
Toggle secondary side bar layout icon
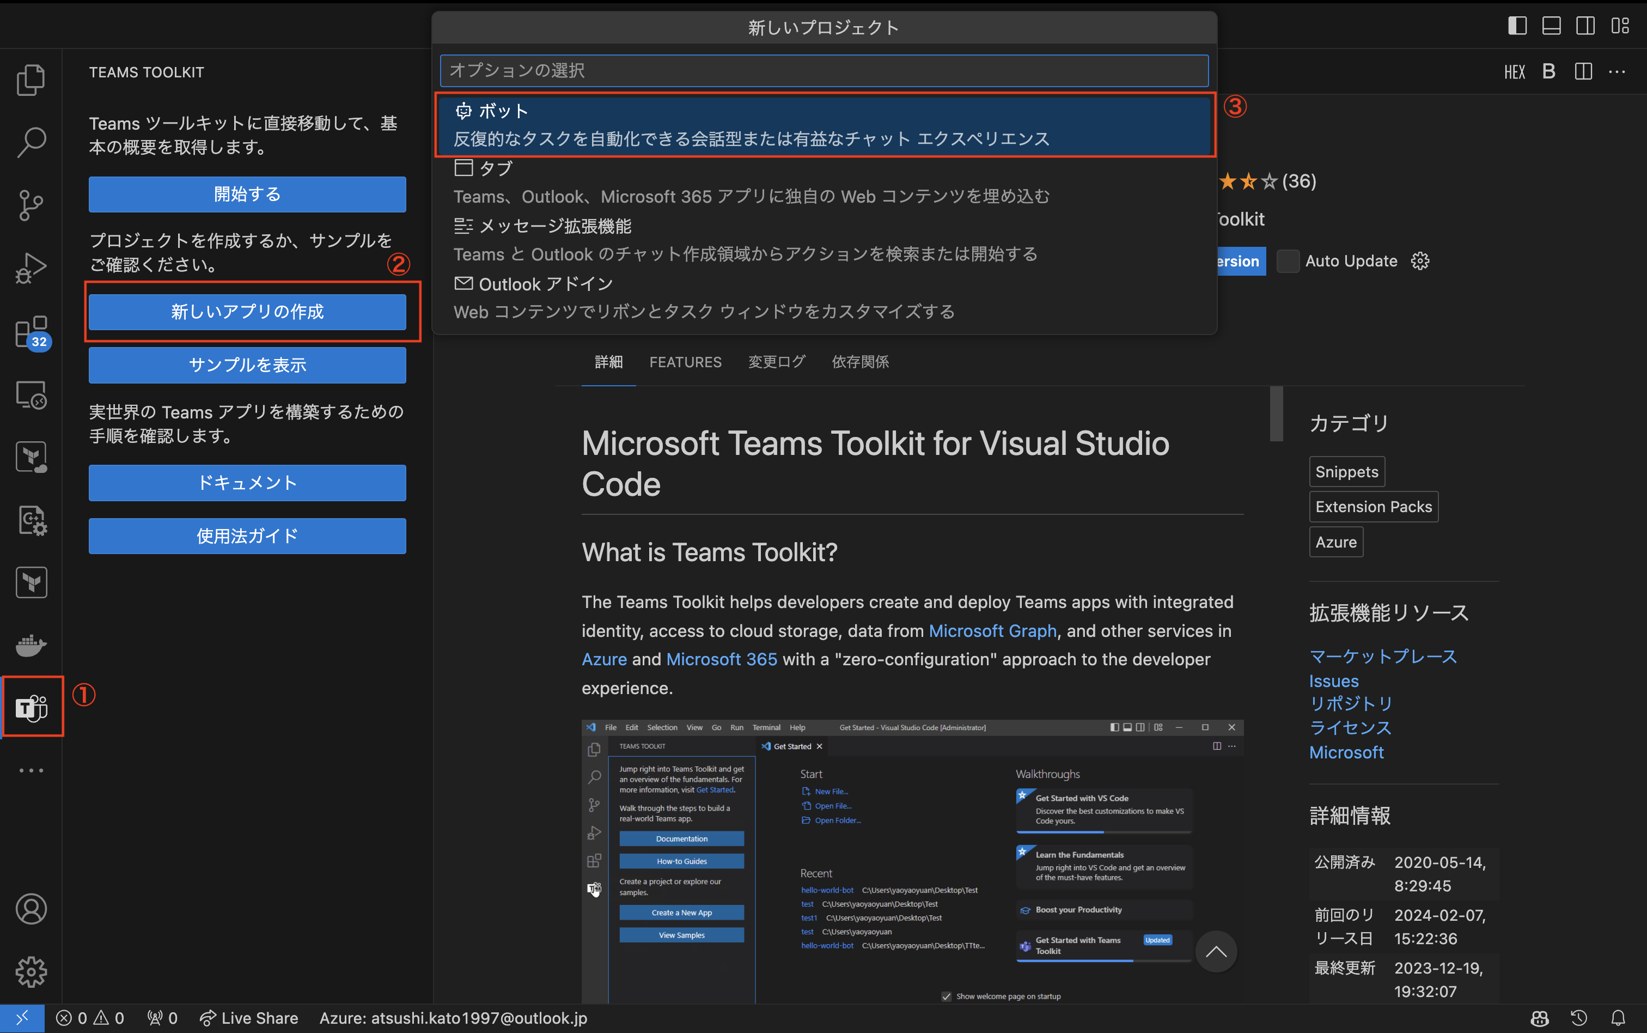point(1585,26)
